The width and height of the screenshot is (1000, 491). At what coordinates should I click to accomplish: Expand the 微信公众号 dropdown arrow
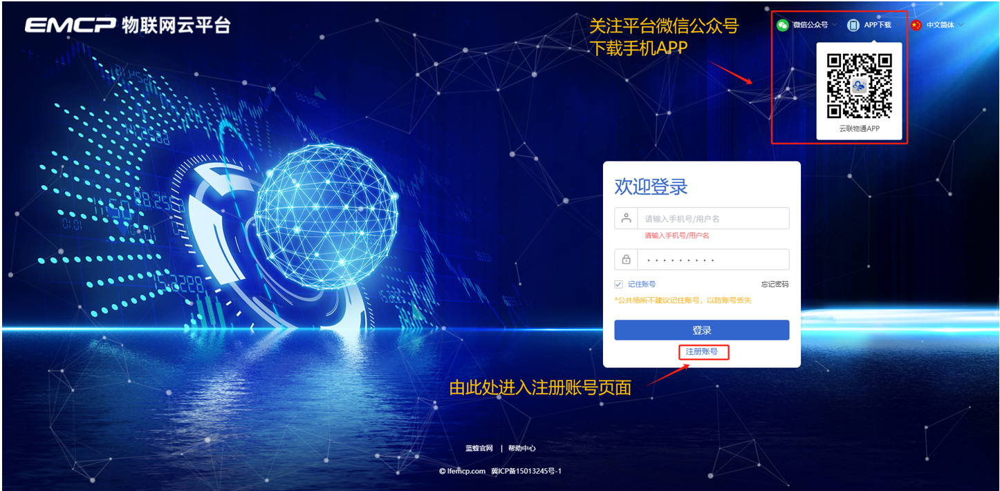tap(835, 25)
